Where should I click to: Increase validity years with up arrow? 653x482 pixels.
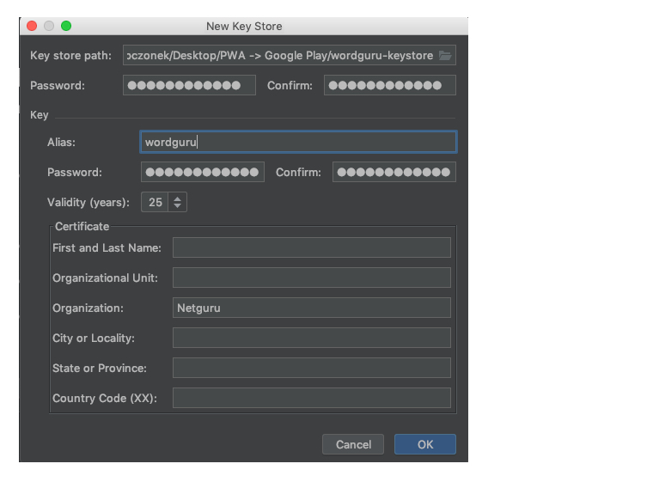pyautogui.click(x=177, y=198)
